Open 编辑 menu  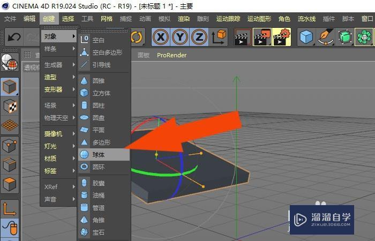(29, 19)
